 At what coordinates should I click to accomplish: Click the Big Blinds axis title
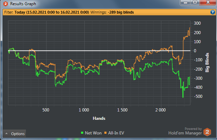[207, 63]
